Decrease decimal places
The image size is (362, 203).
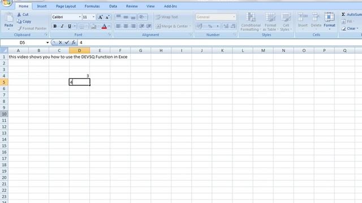click(x=233, y=27)
